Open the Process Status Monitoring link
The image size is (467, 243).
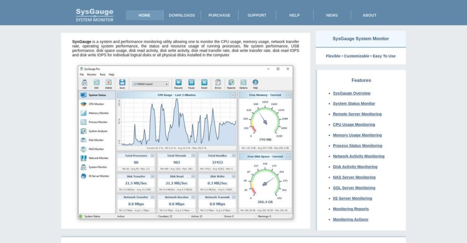[x=358, y=146]
